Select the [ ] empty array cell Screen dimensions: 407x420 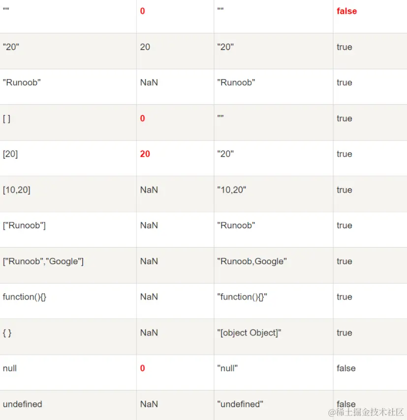7,119
